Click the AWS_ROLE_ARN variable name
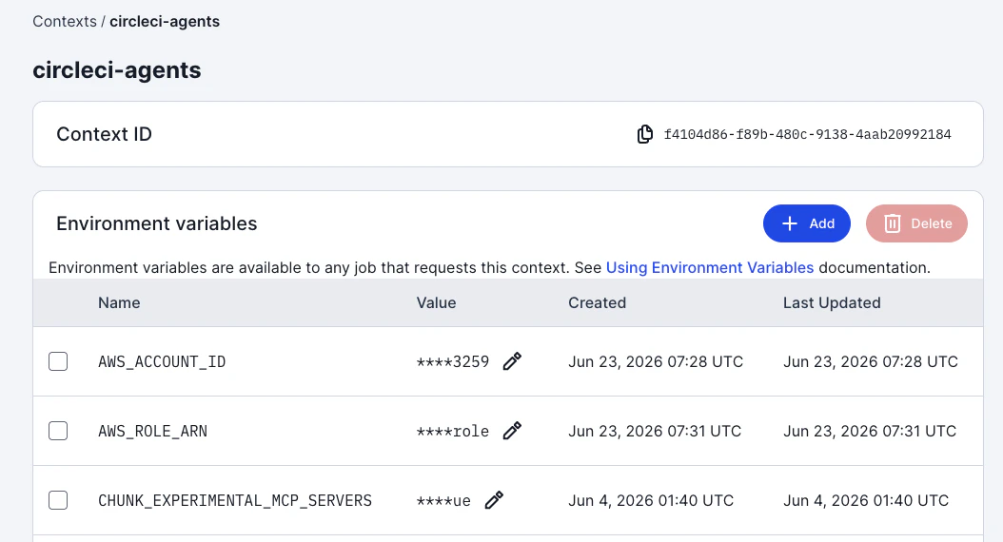The width and height of the screenshot is (1003, 542). 153,432
